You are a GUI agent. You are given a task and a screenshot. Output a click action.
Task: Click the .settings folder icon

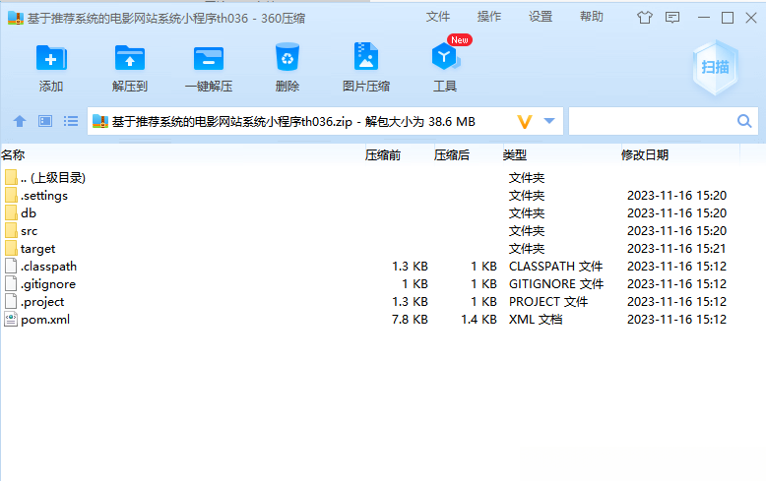coord(11,195)
